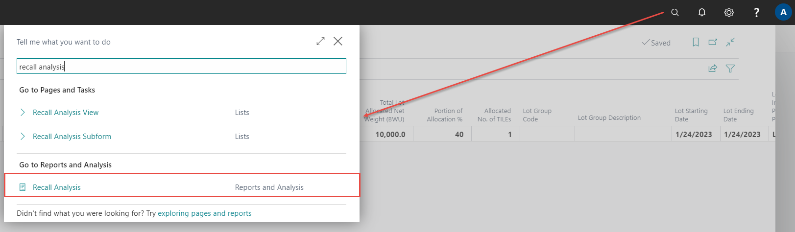The image size is (795, 232).
Task: Select Recall Analysis View page result
Action: (x=66, y=113)
